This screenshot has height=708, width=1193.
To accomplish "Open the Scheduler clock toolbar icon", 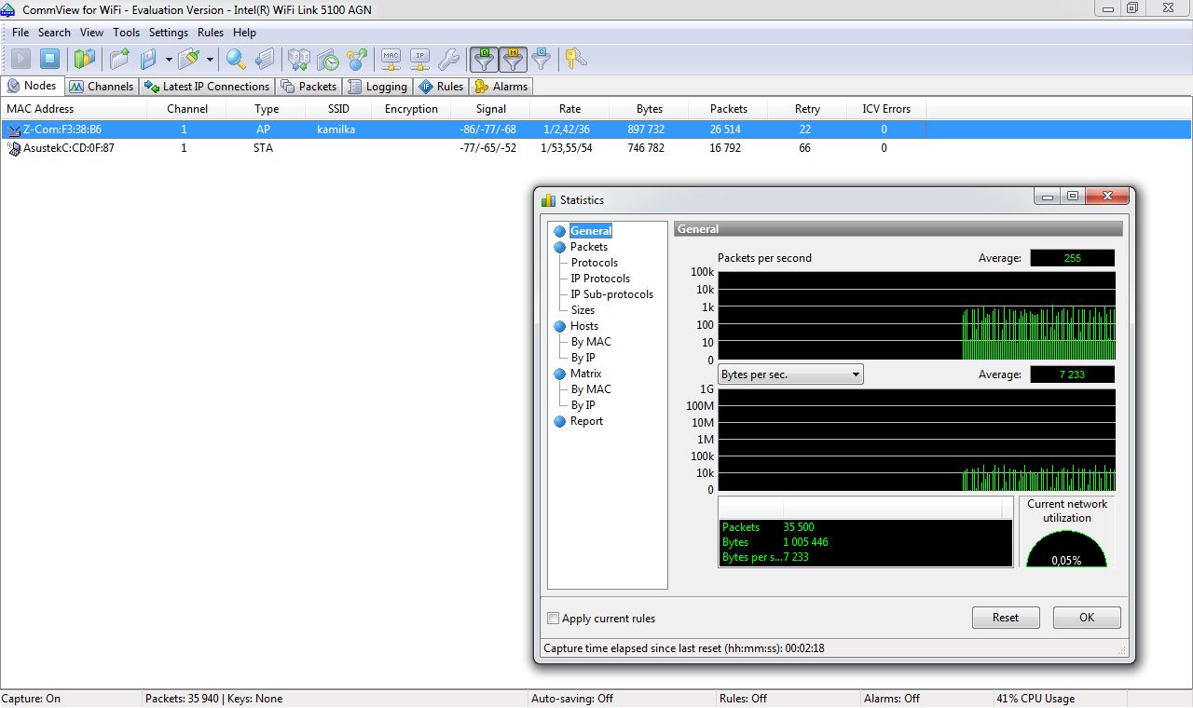I will (x=328, y=60).
